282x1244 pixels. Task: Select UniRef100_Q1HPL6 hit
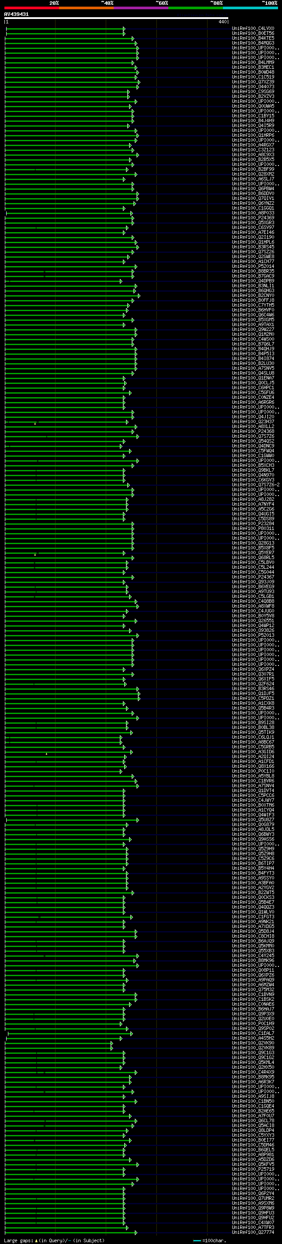click(x=253, y=242)
